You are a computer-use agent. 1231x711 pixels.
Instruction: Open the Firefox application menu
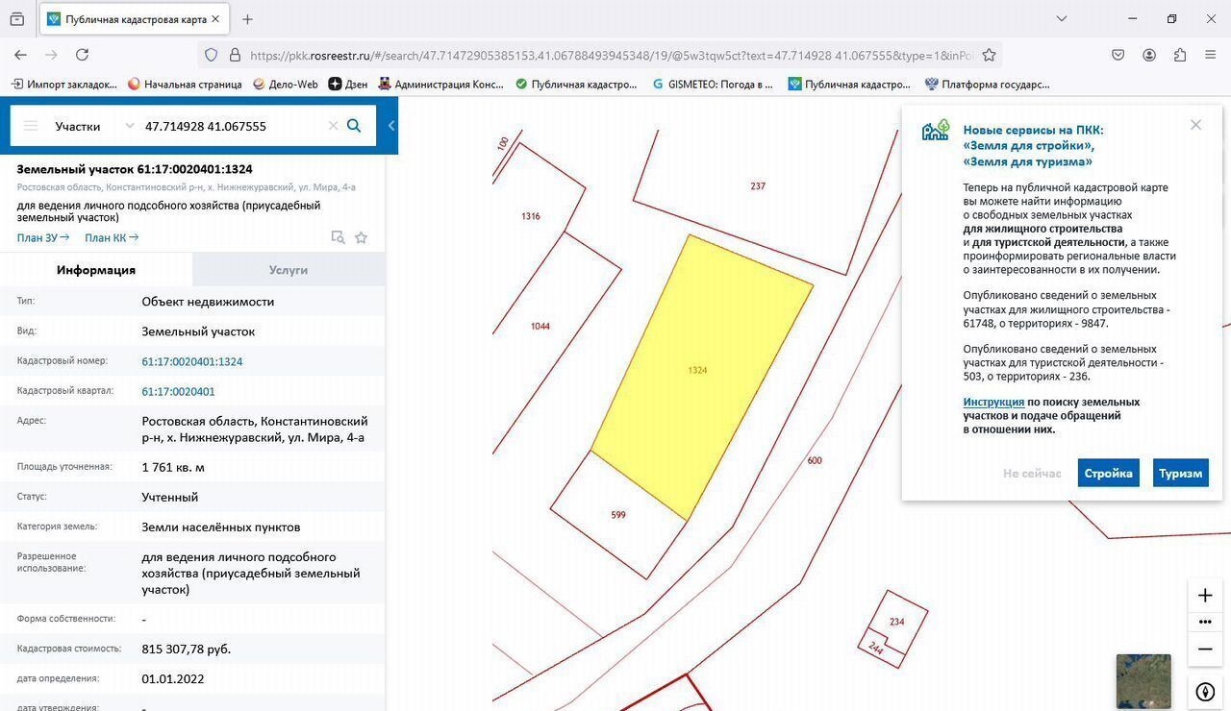coord(1211,55)
